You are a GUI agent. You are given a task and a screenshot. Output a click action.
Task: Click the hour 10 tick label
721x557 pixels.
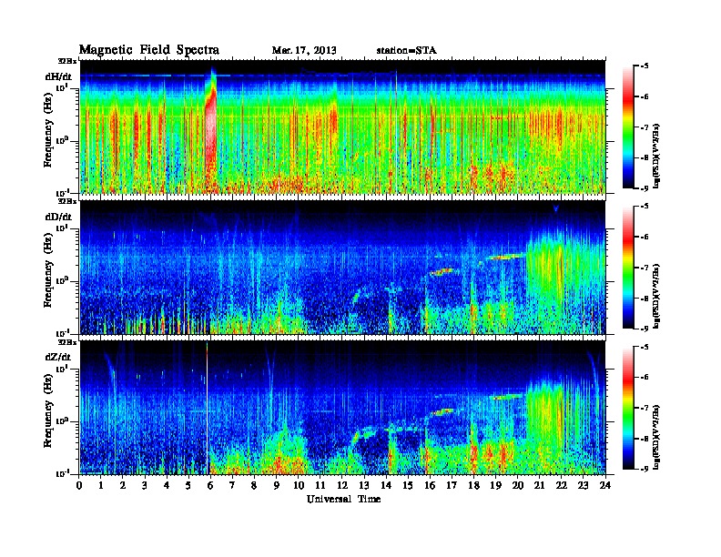pyautogui.click(x=299, y=485)
